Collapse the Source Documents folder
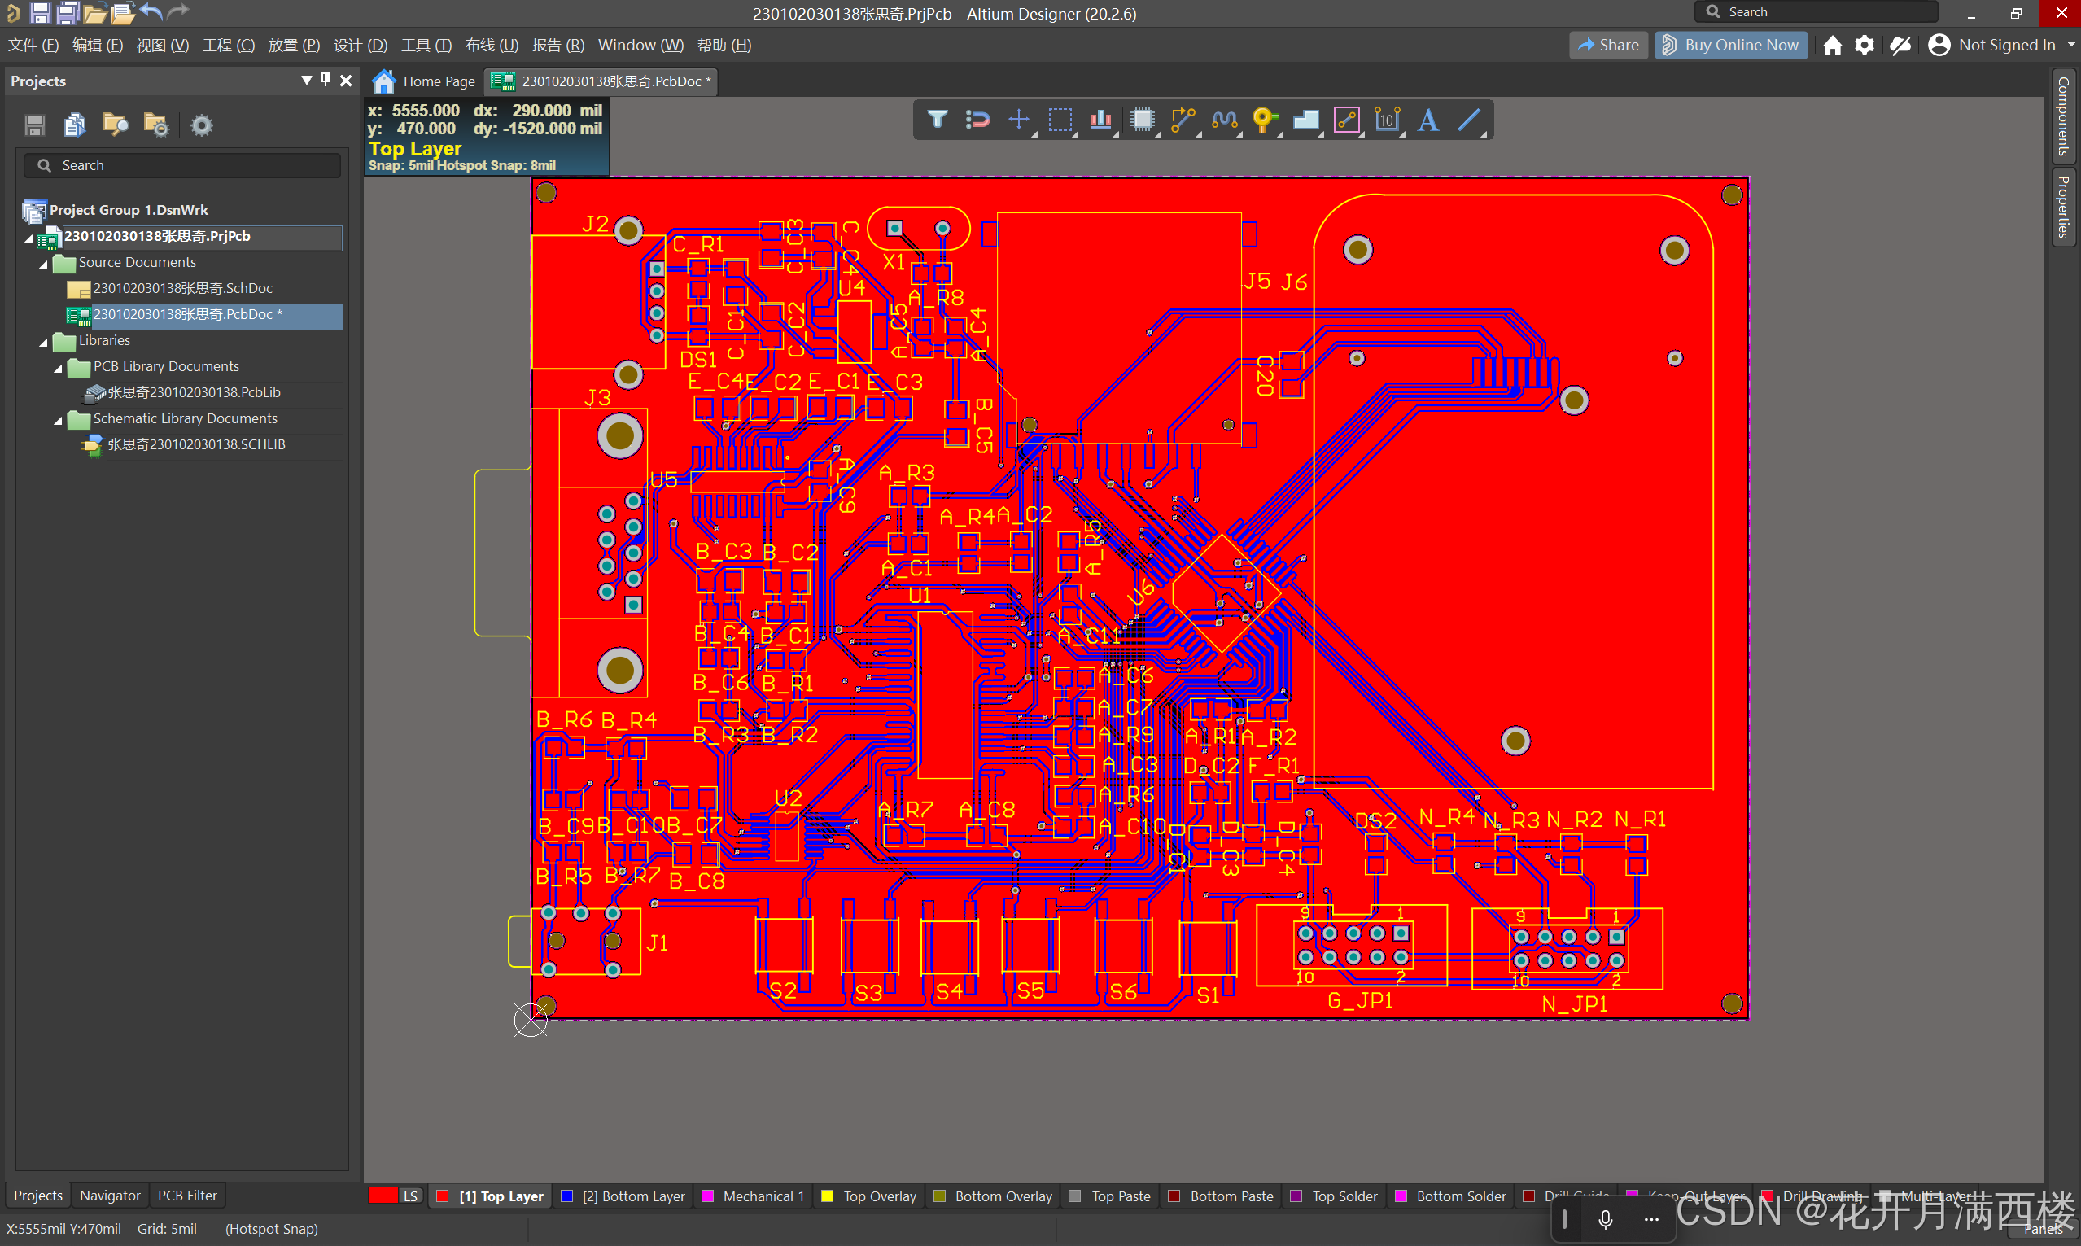The image size is (2081, 1246). pos(44,264)
